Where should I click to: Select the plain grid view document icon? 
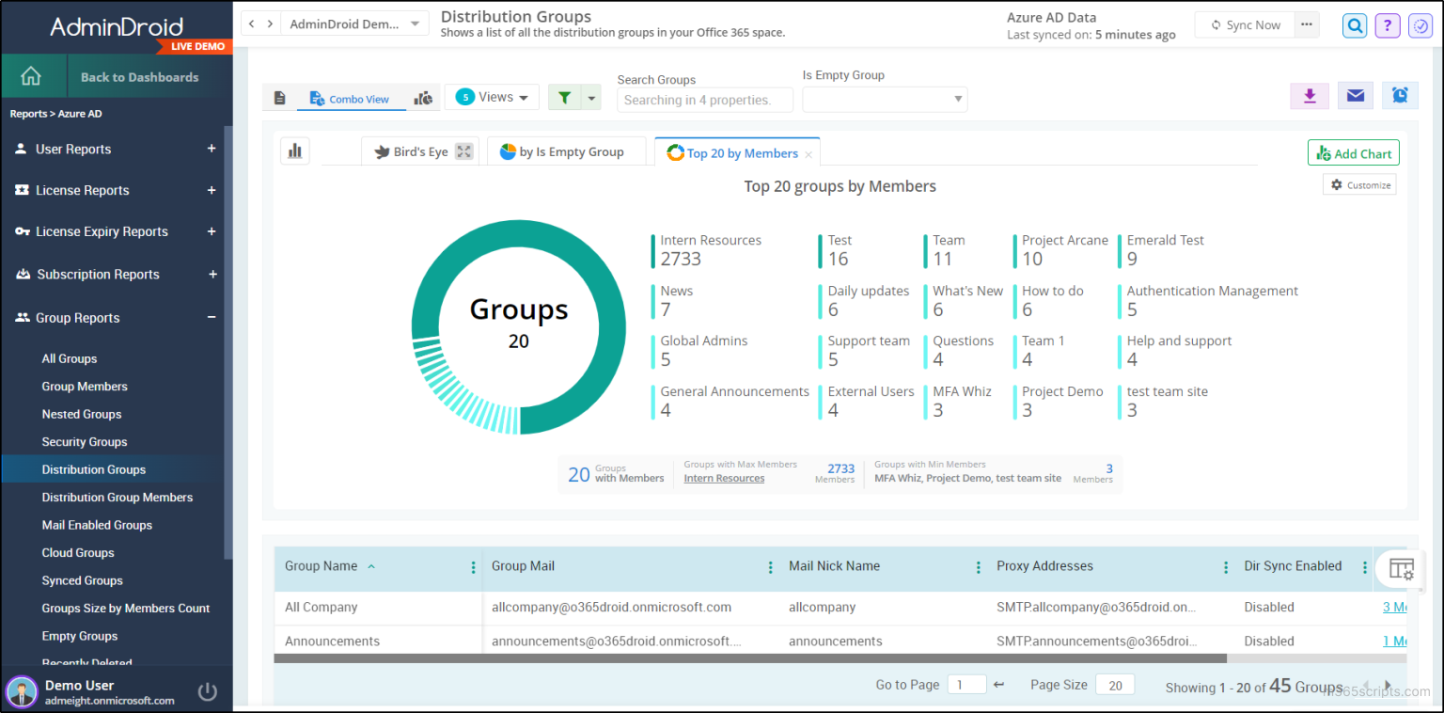pyautogui.click(x=279, y=97)
